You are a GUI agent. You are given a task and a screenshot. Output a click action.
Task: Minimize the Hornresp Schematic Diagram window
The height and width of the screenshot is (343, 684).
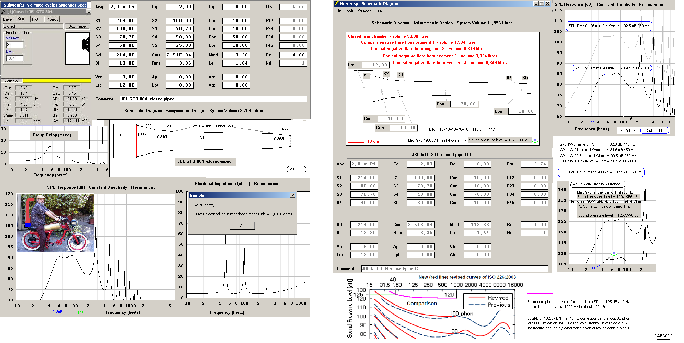[x=536, y=4]
